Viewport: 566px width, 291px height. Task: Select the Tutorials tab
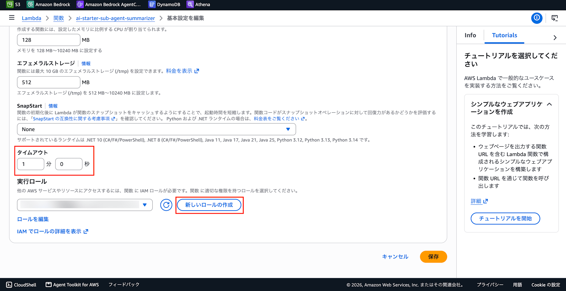pyautogui.click(x=504, y=35)
